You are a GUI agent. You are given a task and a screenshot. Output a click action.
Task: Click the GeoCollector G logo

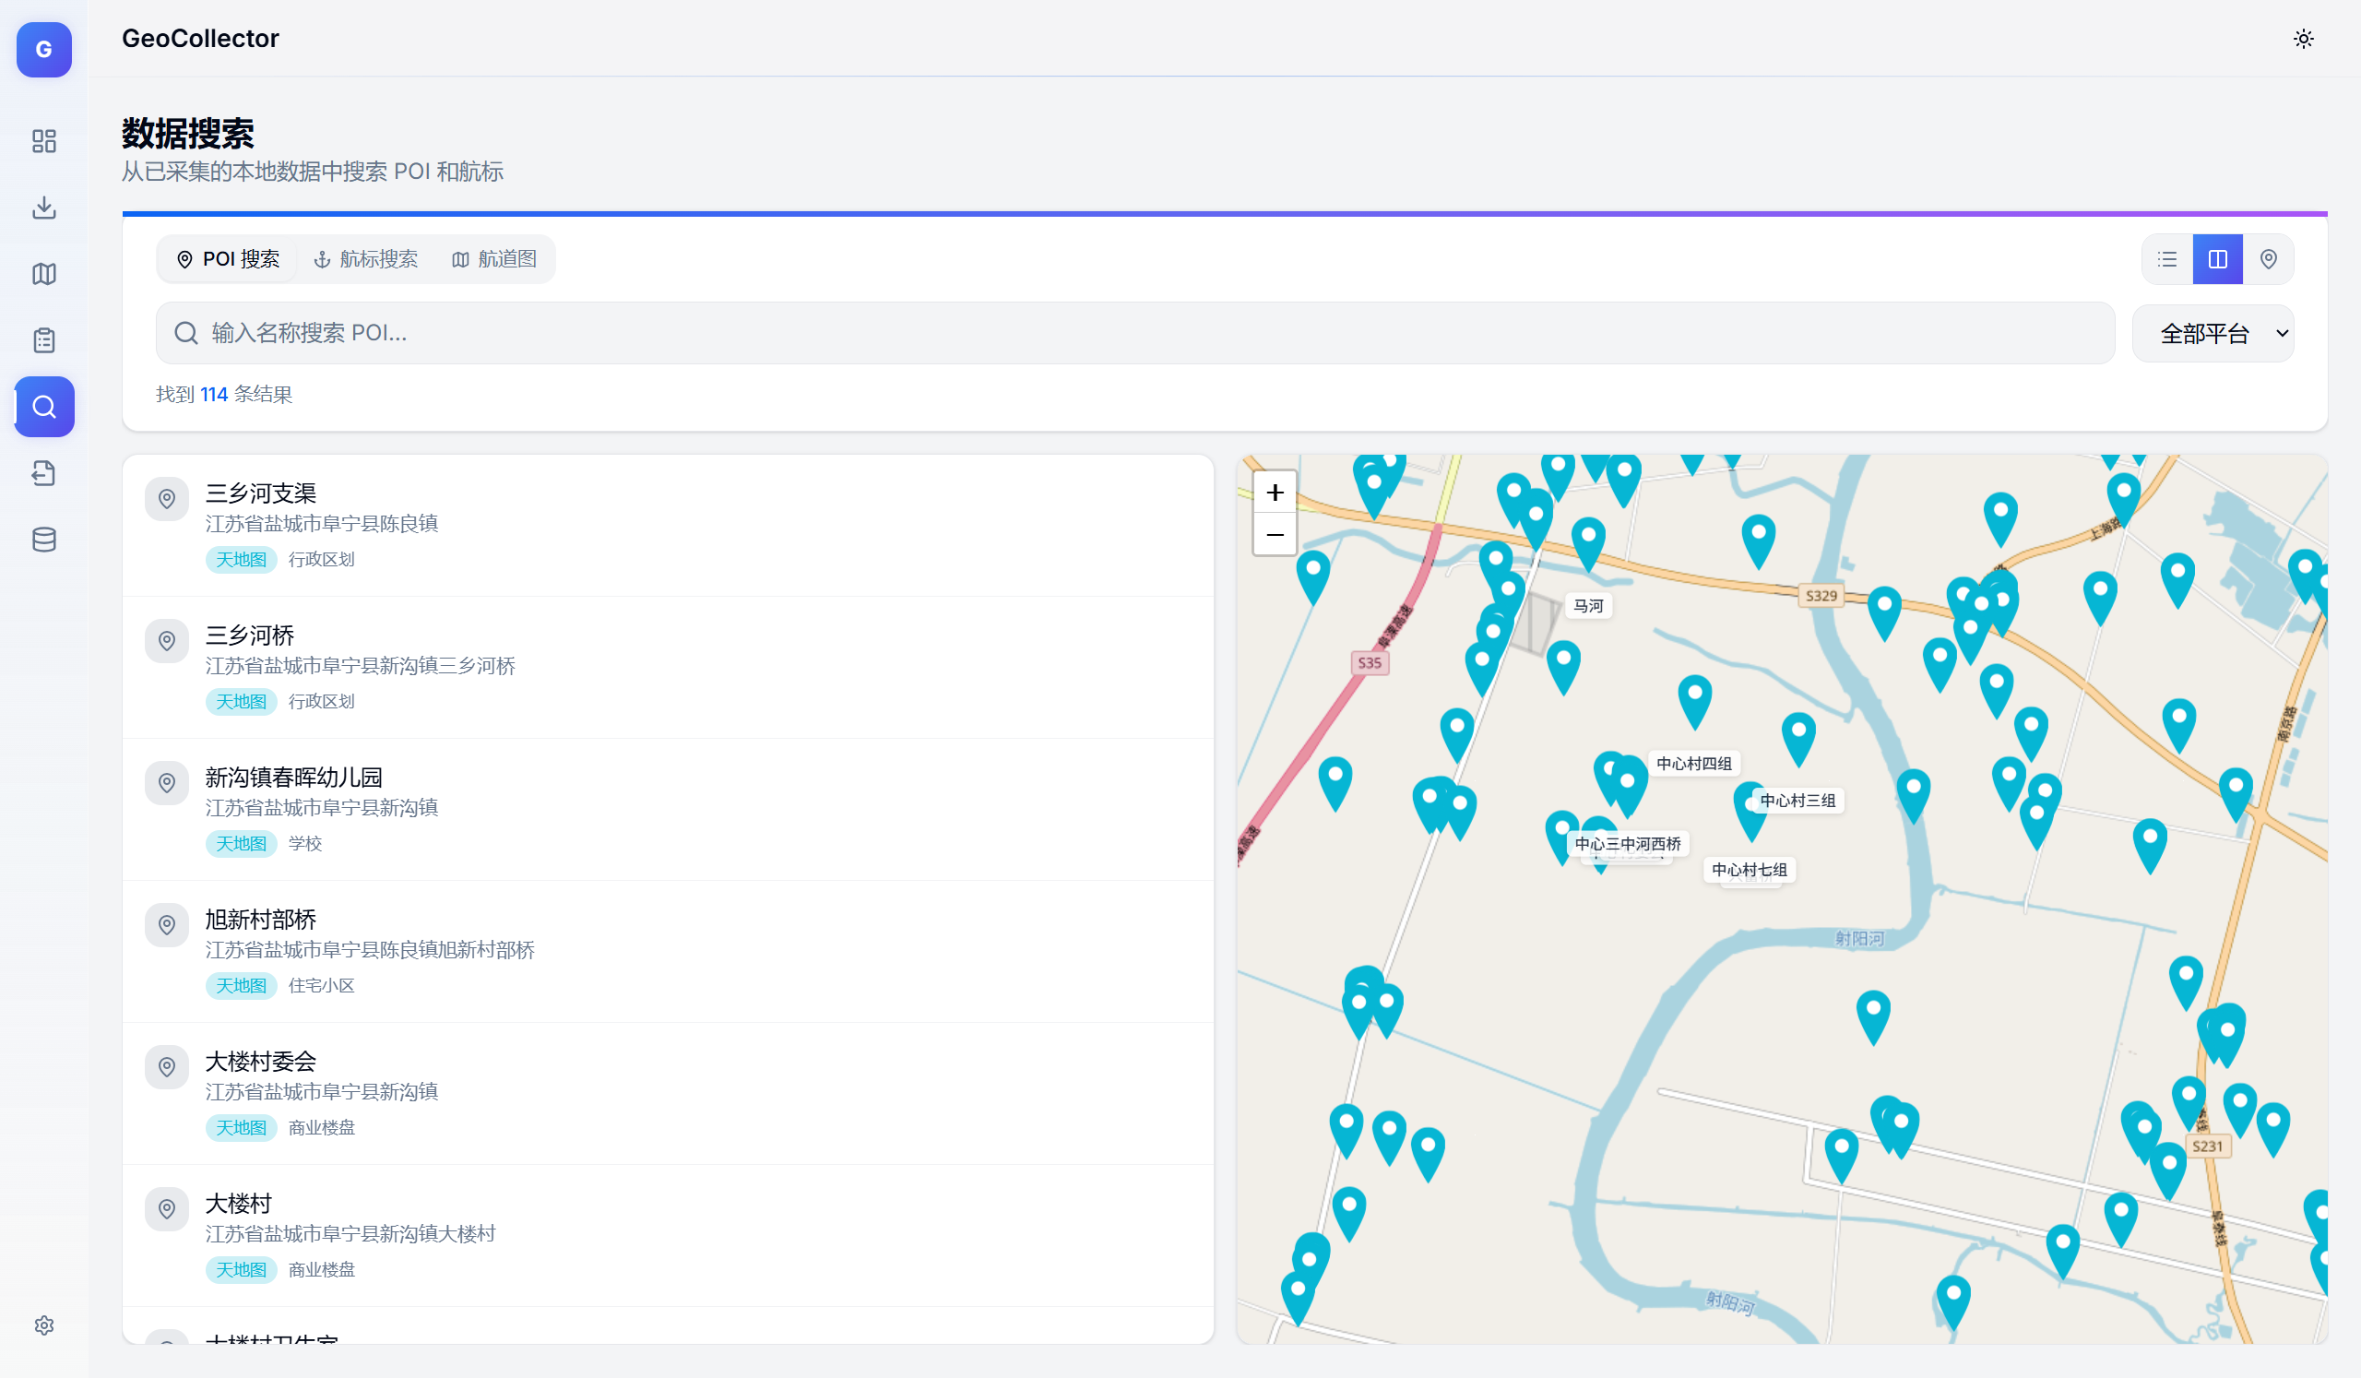44,49
